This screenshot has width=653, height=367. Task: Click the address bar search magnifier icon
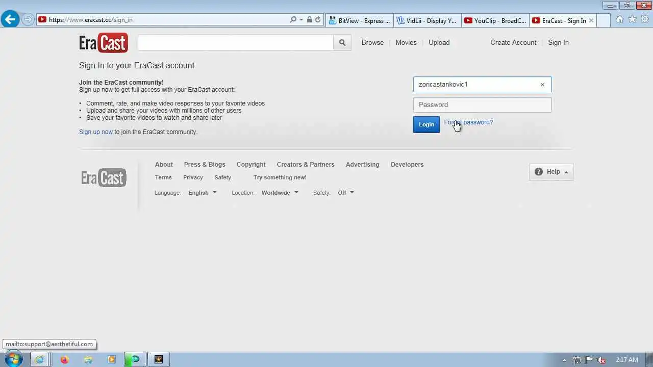click(x=293, y=20)
